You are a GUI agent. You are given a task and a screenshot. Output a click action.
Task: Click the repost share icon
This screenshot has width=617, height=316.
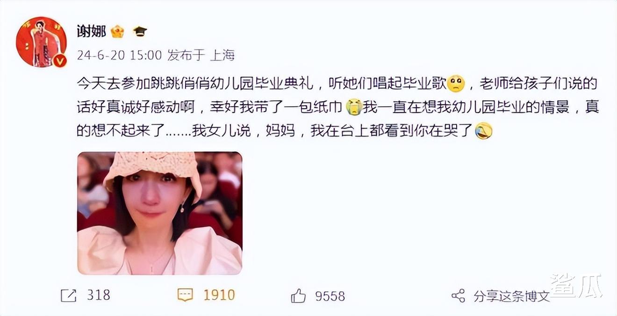point(68,295)
